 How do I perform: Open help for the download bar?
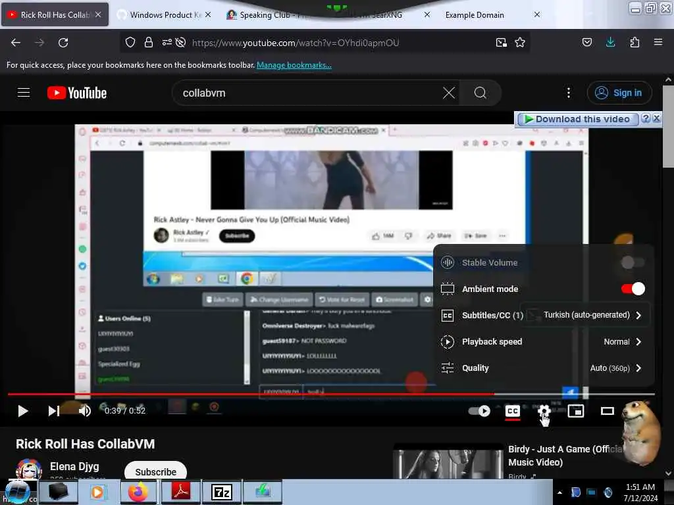point(646,118)
